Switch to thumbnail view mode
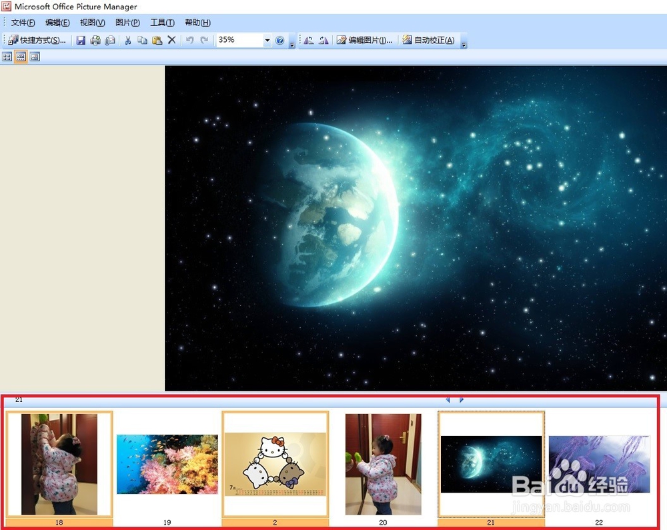 pyautogui.click(x=6, y=57)
